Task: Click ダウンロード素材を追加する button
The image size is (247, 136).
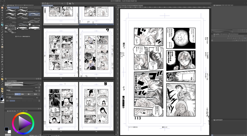Action: 23,36
